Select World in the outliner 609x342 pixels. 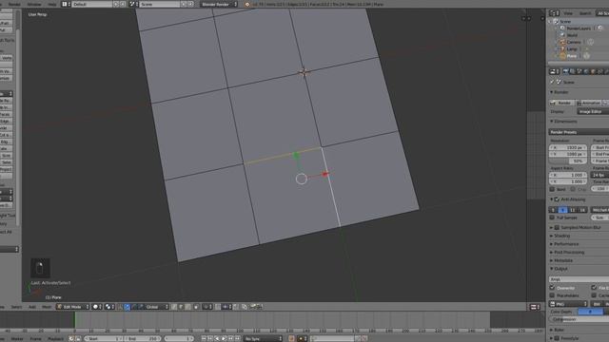tap(572, 35)
